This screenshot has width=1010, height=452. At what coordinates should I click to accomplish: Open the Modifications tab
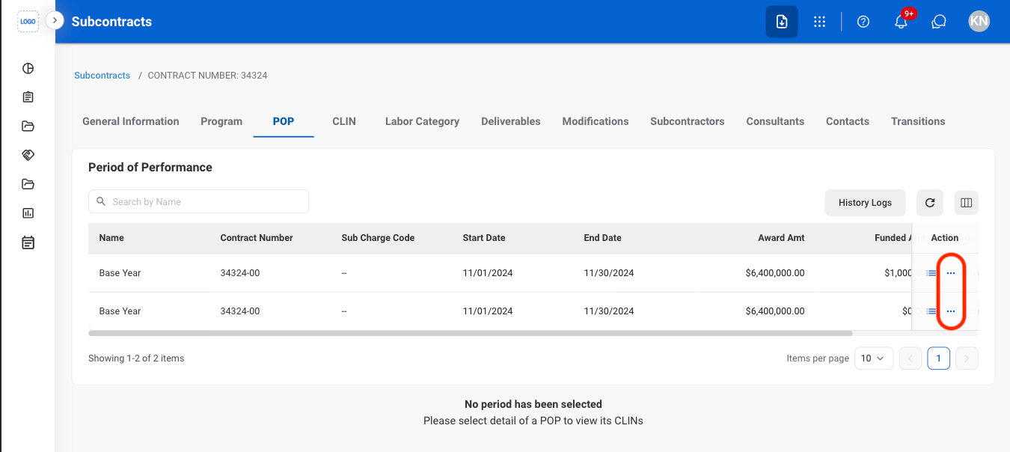tap(596, 121)
